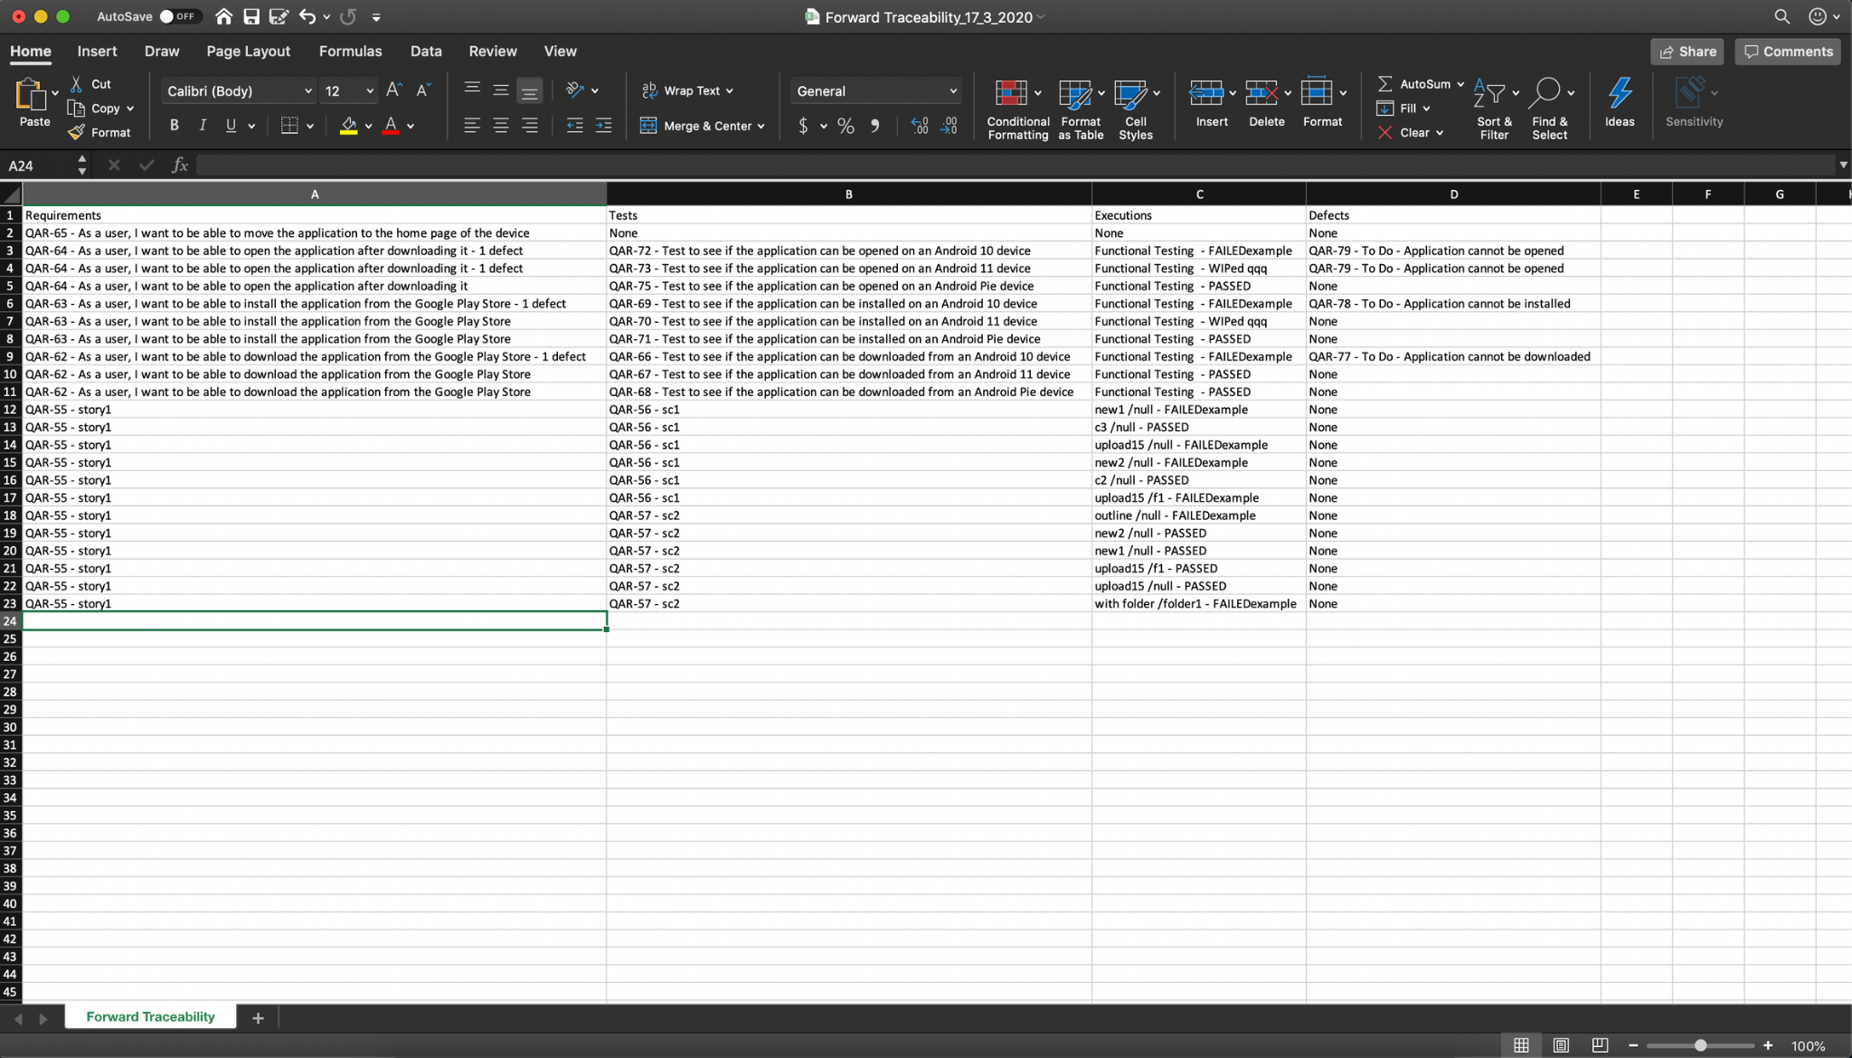
Task: Click the Paste clipboard icon
Action: click(x=30, y=94)
